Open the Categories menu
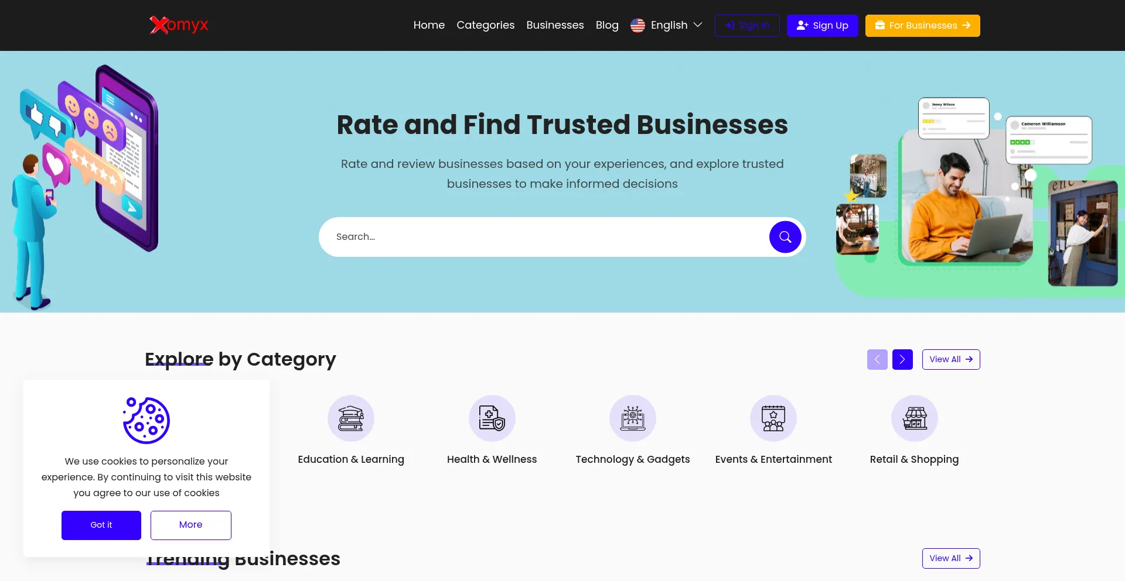Viewport: 1125px width, 581px height. pyautogui.click(x=485, y=25)
